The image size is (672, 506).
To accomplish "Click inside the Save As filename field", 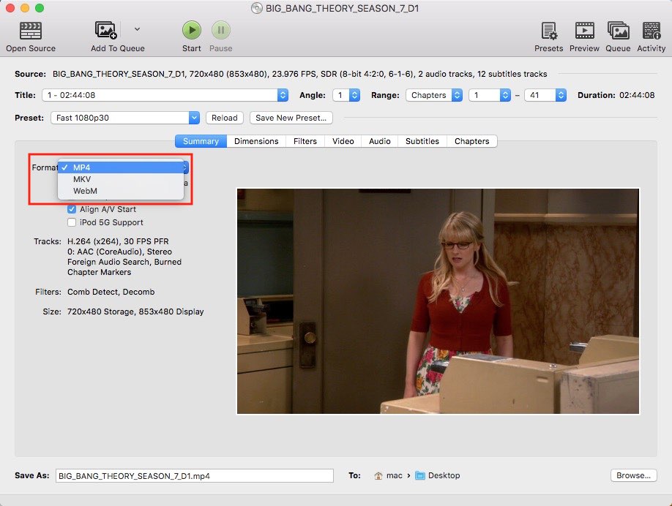I will point(194,475).
